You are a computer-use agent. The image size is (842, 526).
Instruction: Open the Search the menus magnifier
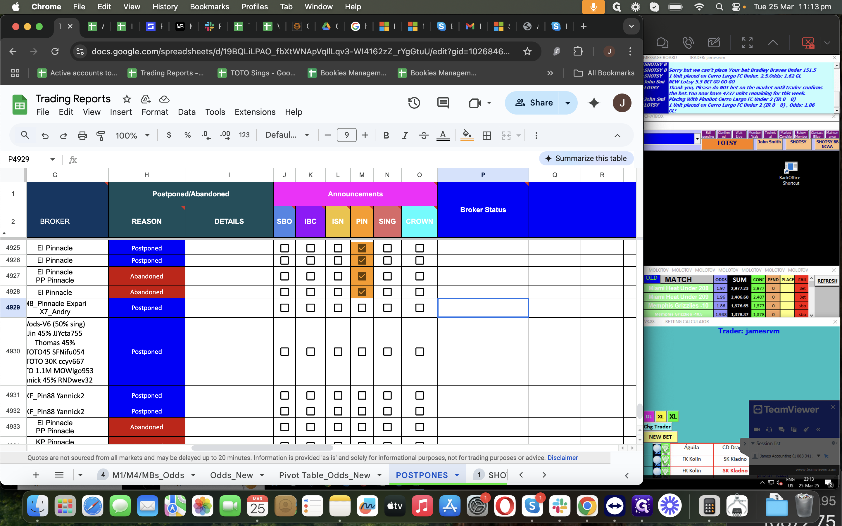pyautogui.click(x=25, y=135)
